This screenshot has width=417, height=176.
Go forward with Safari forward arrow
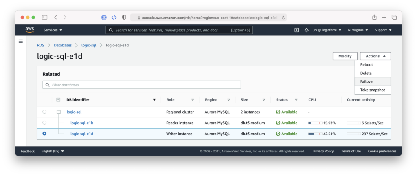click(65, 17)
